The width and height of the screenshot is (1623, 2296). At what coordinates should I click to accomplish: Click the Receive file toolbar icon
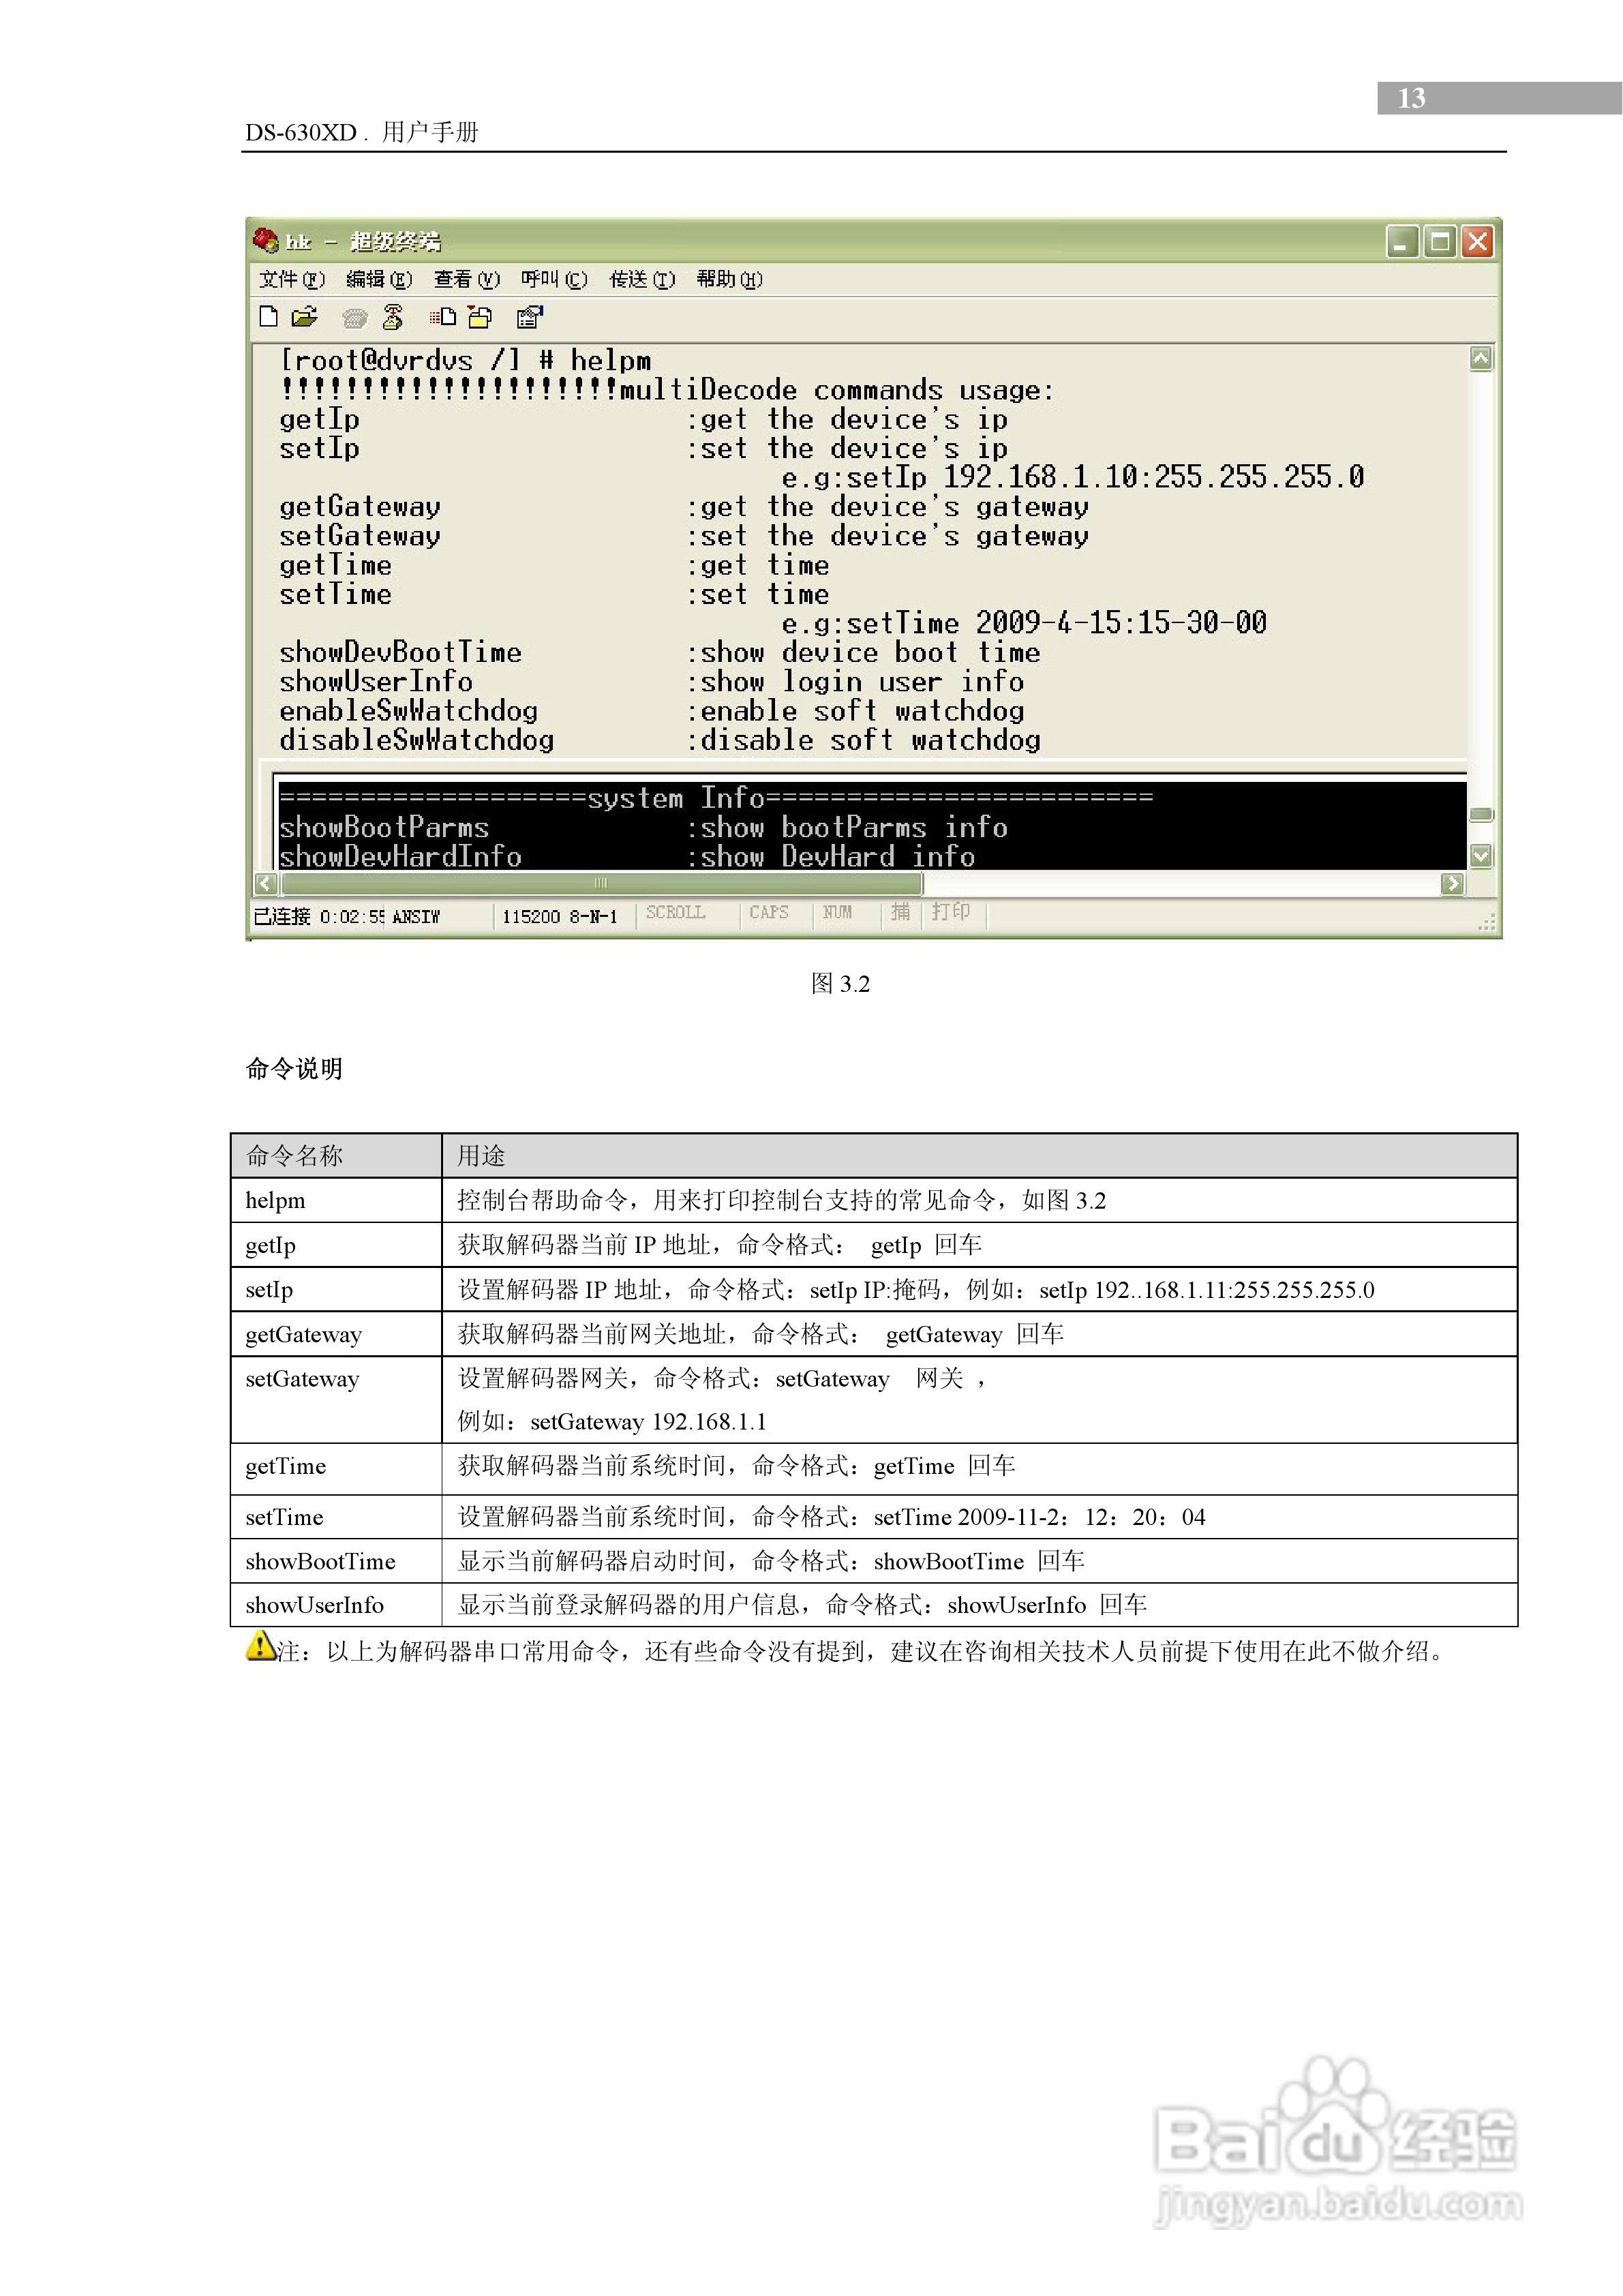tap(481, 317)
